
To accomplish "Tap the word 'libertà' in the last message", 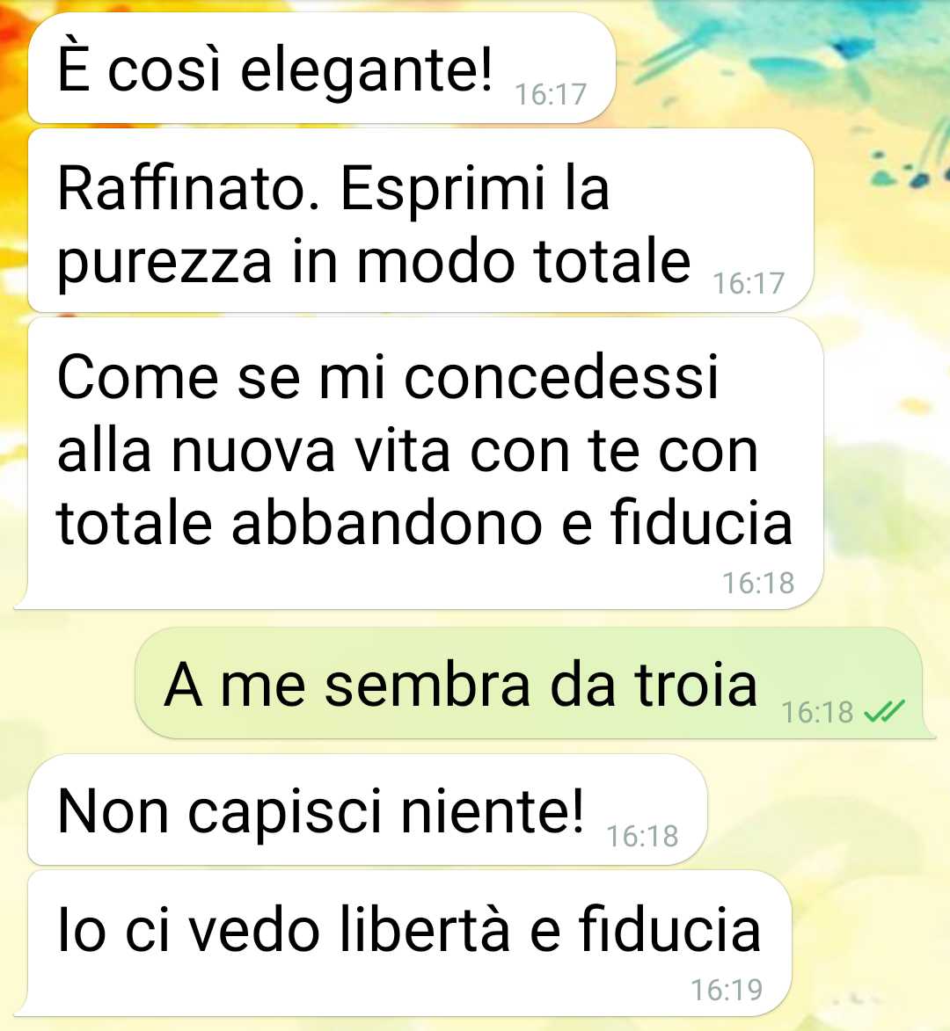I will click(x=424, y=928).
